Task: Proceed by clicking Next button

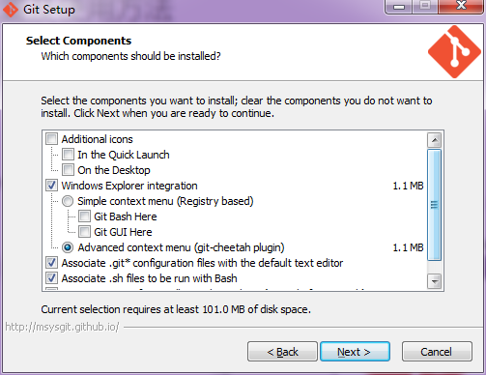Action: [355, 352]
